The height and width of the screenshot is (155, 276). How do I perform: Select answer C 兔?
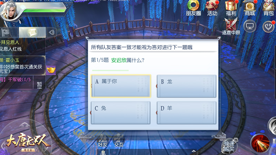[x=121, y=113]
